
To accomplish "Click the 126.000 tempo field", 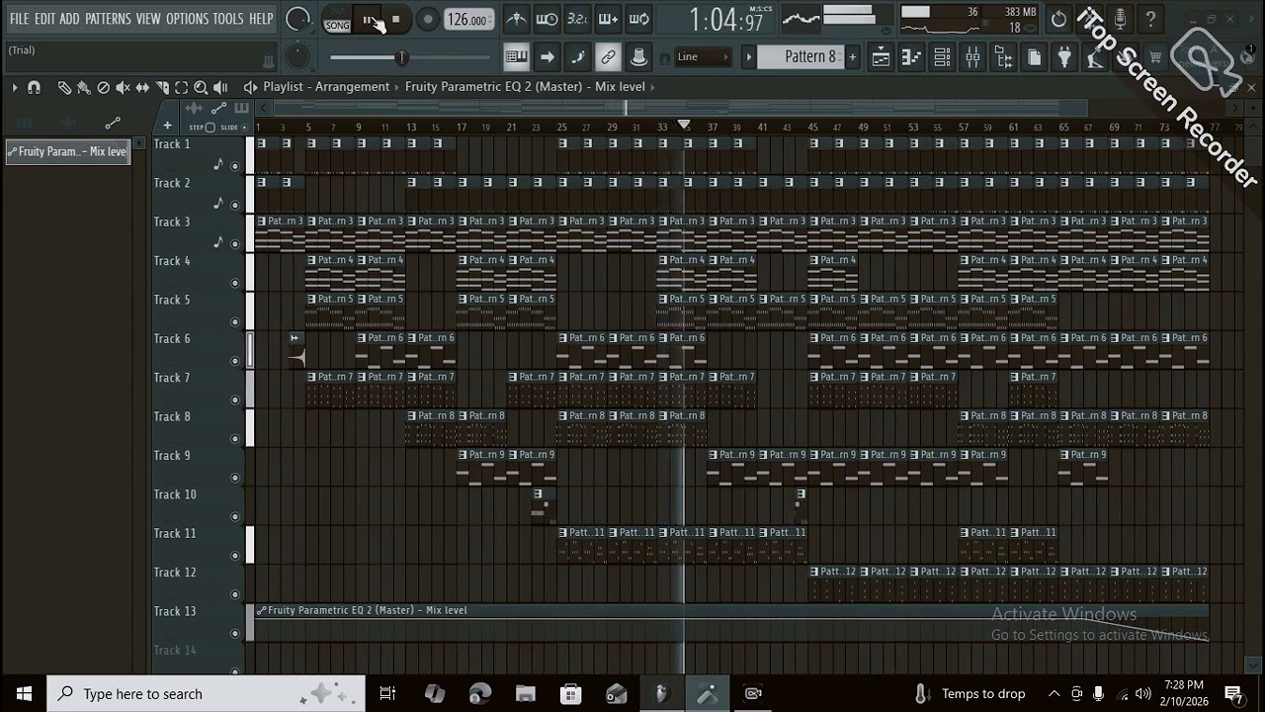I will [468, 20].
